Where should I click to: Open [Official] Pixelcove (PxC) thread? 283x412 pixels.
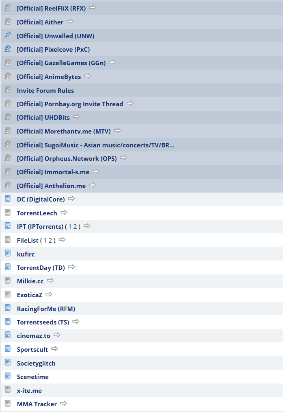pyautogui.click(x=54, y=49)
